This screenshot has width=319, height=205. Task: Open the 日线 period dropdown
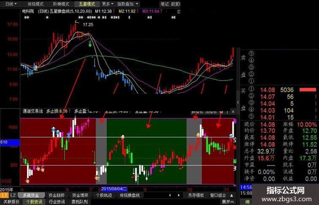(11, 4)
